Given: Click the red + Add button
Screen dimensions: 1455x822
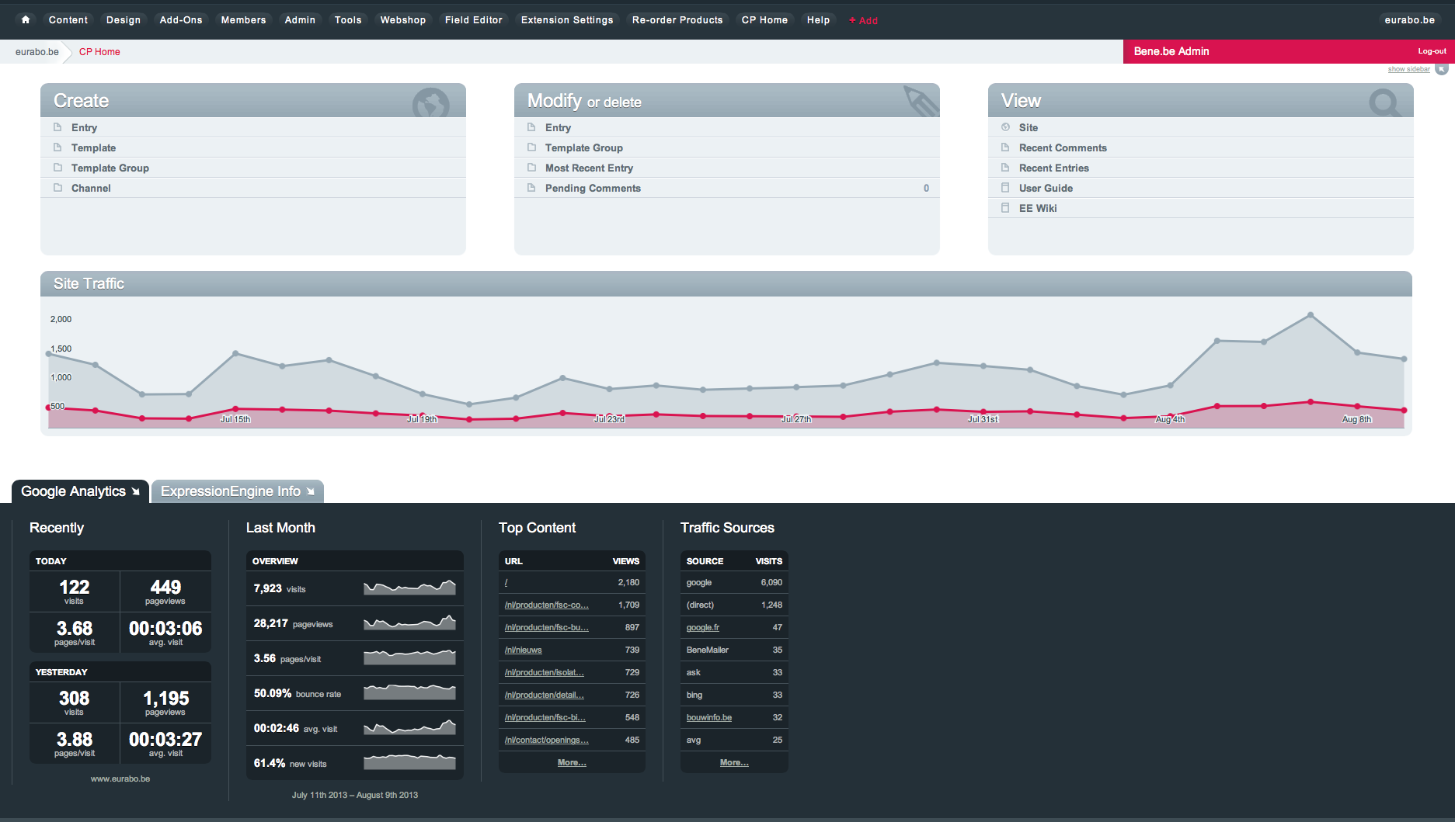Looking at the screenshot, I should coord(863,21).
